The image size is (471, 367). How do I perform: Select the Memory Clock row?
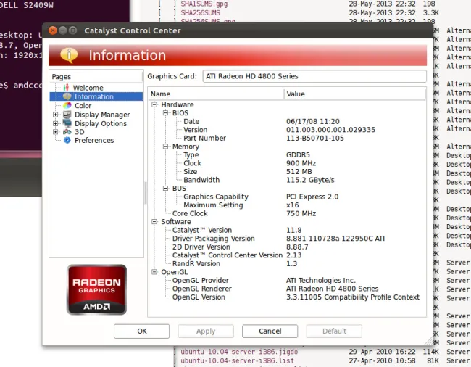[x=287, y=163]
